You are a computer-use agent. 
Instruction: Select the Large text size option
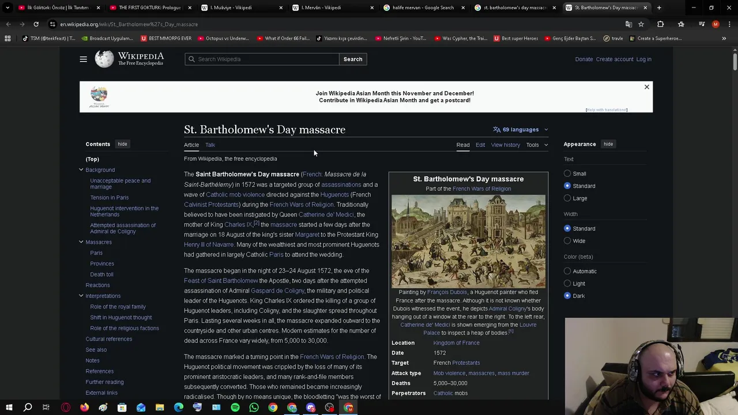(567, 198)
